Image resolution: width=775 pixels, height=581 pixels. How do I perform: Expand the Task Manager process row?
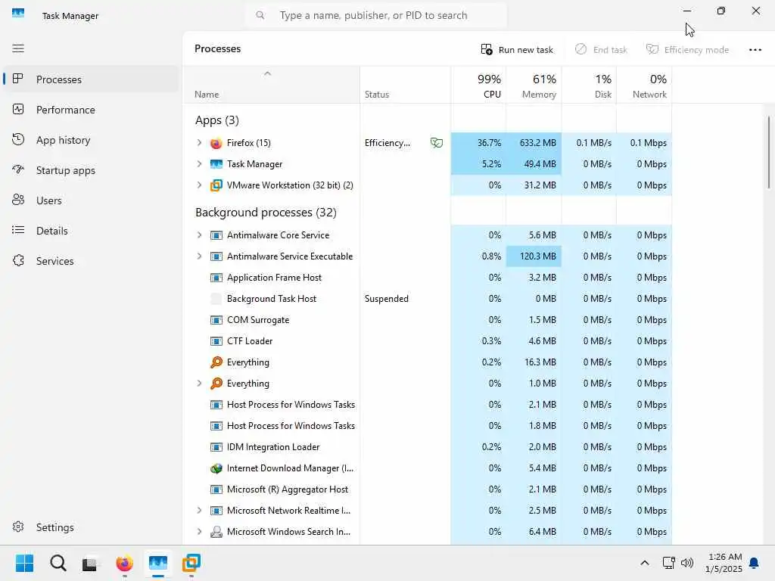pos(199,164)
